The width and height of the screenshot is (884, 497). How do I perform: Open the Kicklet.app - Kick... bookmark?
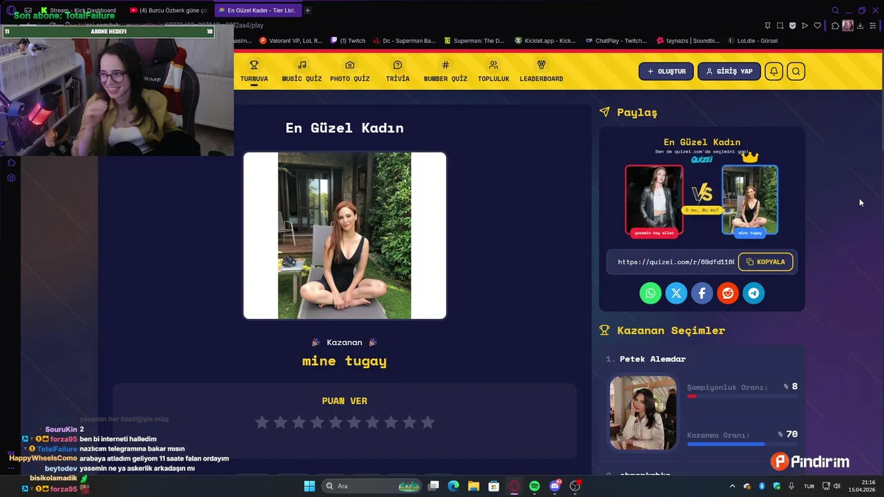coord(546,41)
